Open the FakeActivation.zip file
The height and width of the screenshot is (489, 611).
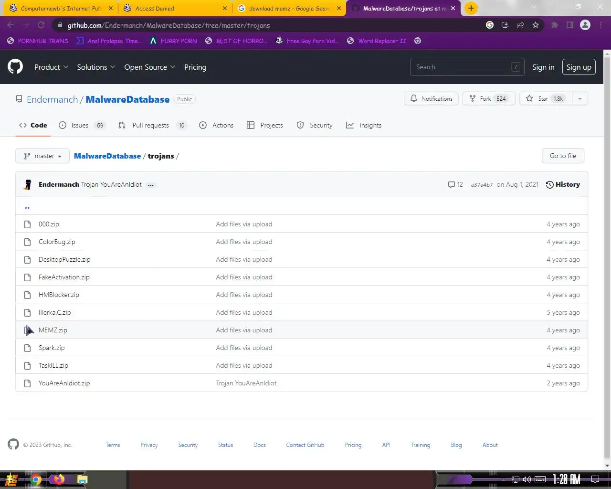(x=64, y=277)
